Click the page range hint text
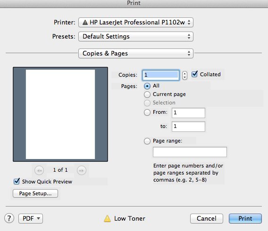This screenshot has height=231, width=268. click(x=188, y=173)
